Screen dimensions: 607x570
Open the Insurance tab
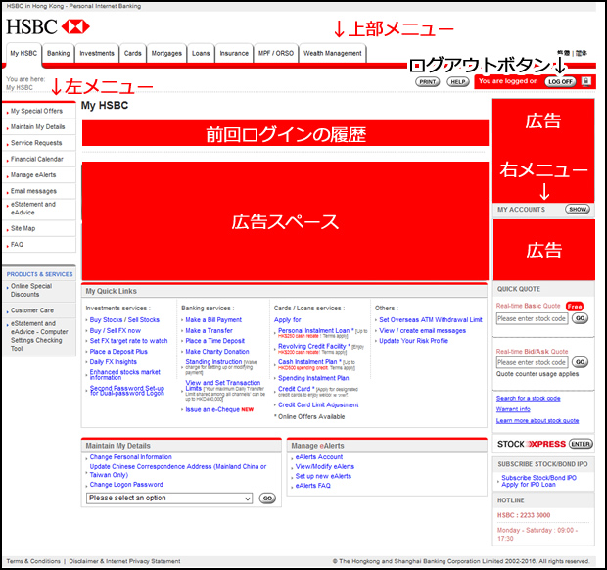click(234, 53)
